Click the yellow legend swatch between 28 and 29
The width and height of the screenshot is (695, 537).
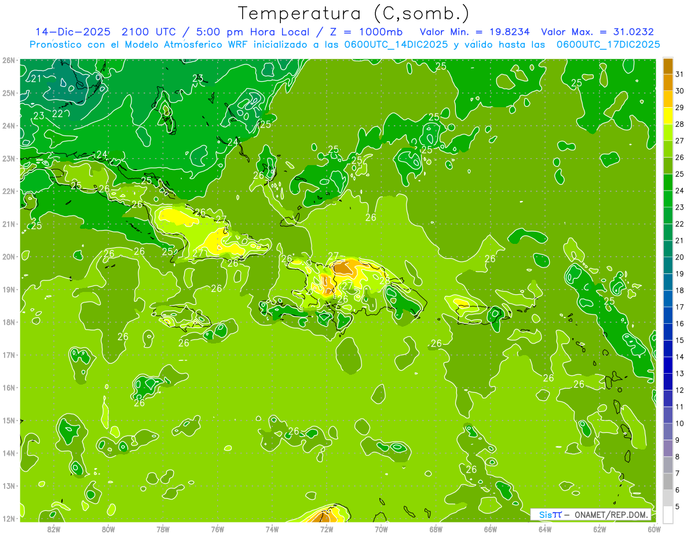[x=668, y=116]
